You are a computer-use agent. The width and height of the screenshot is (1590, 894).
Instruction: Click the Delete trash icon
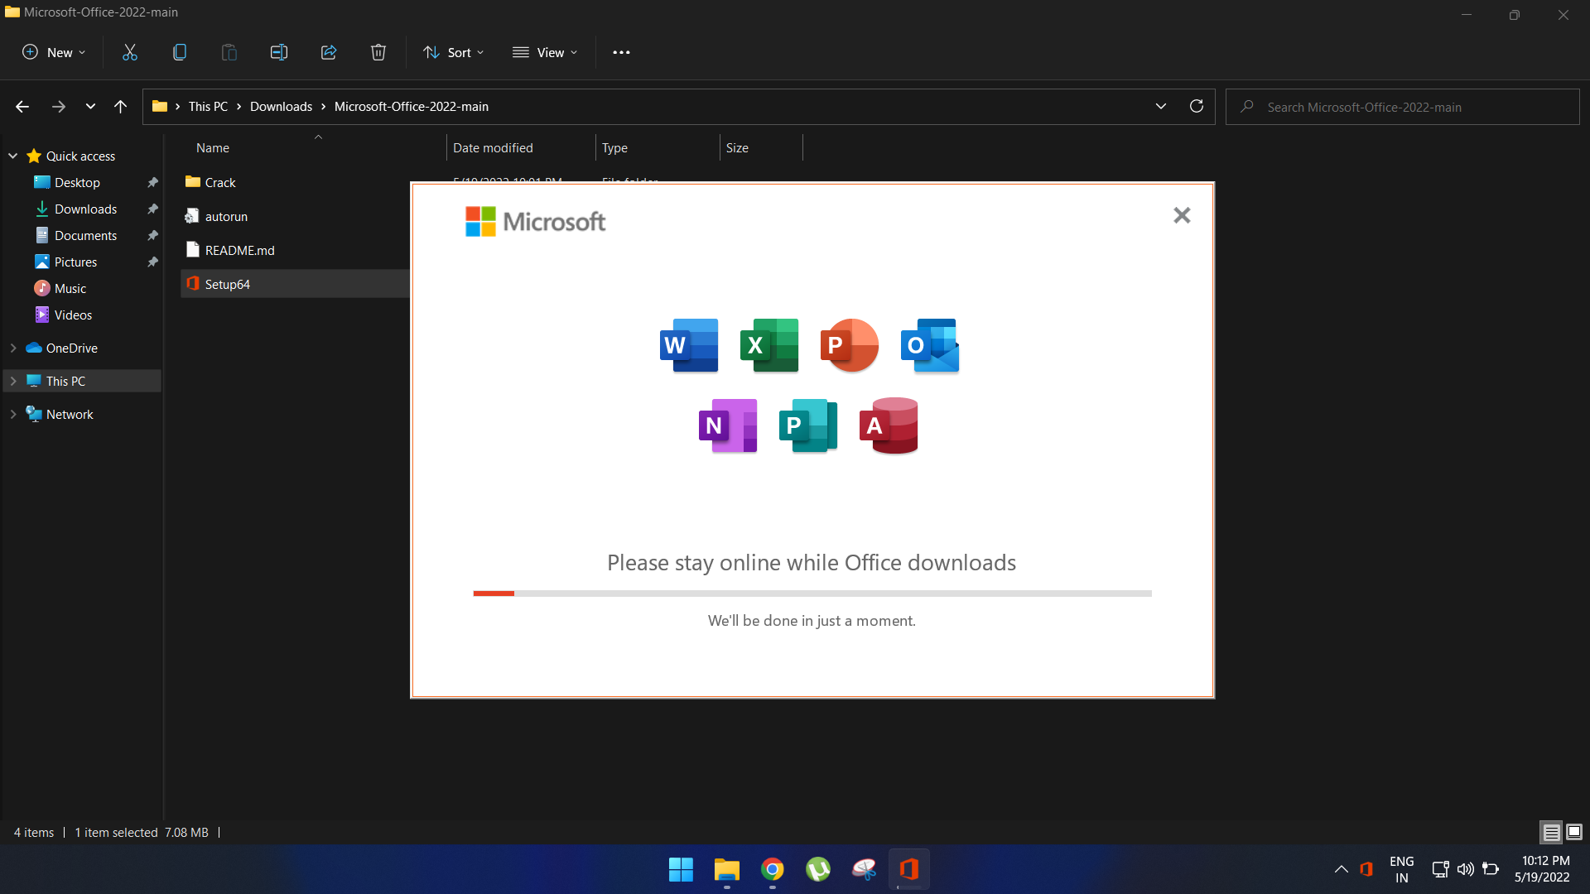[378, 52]
